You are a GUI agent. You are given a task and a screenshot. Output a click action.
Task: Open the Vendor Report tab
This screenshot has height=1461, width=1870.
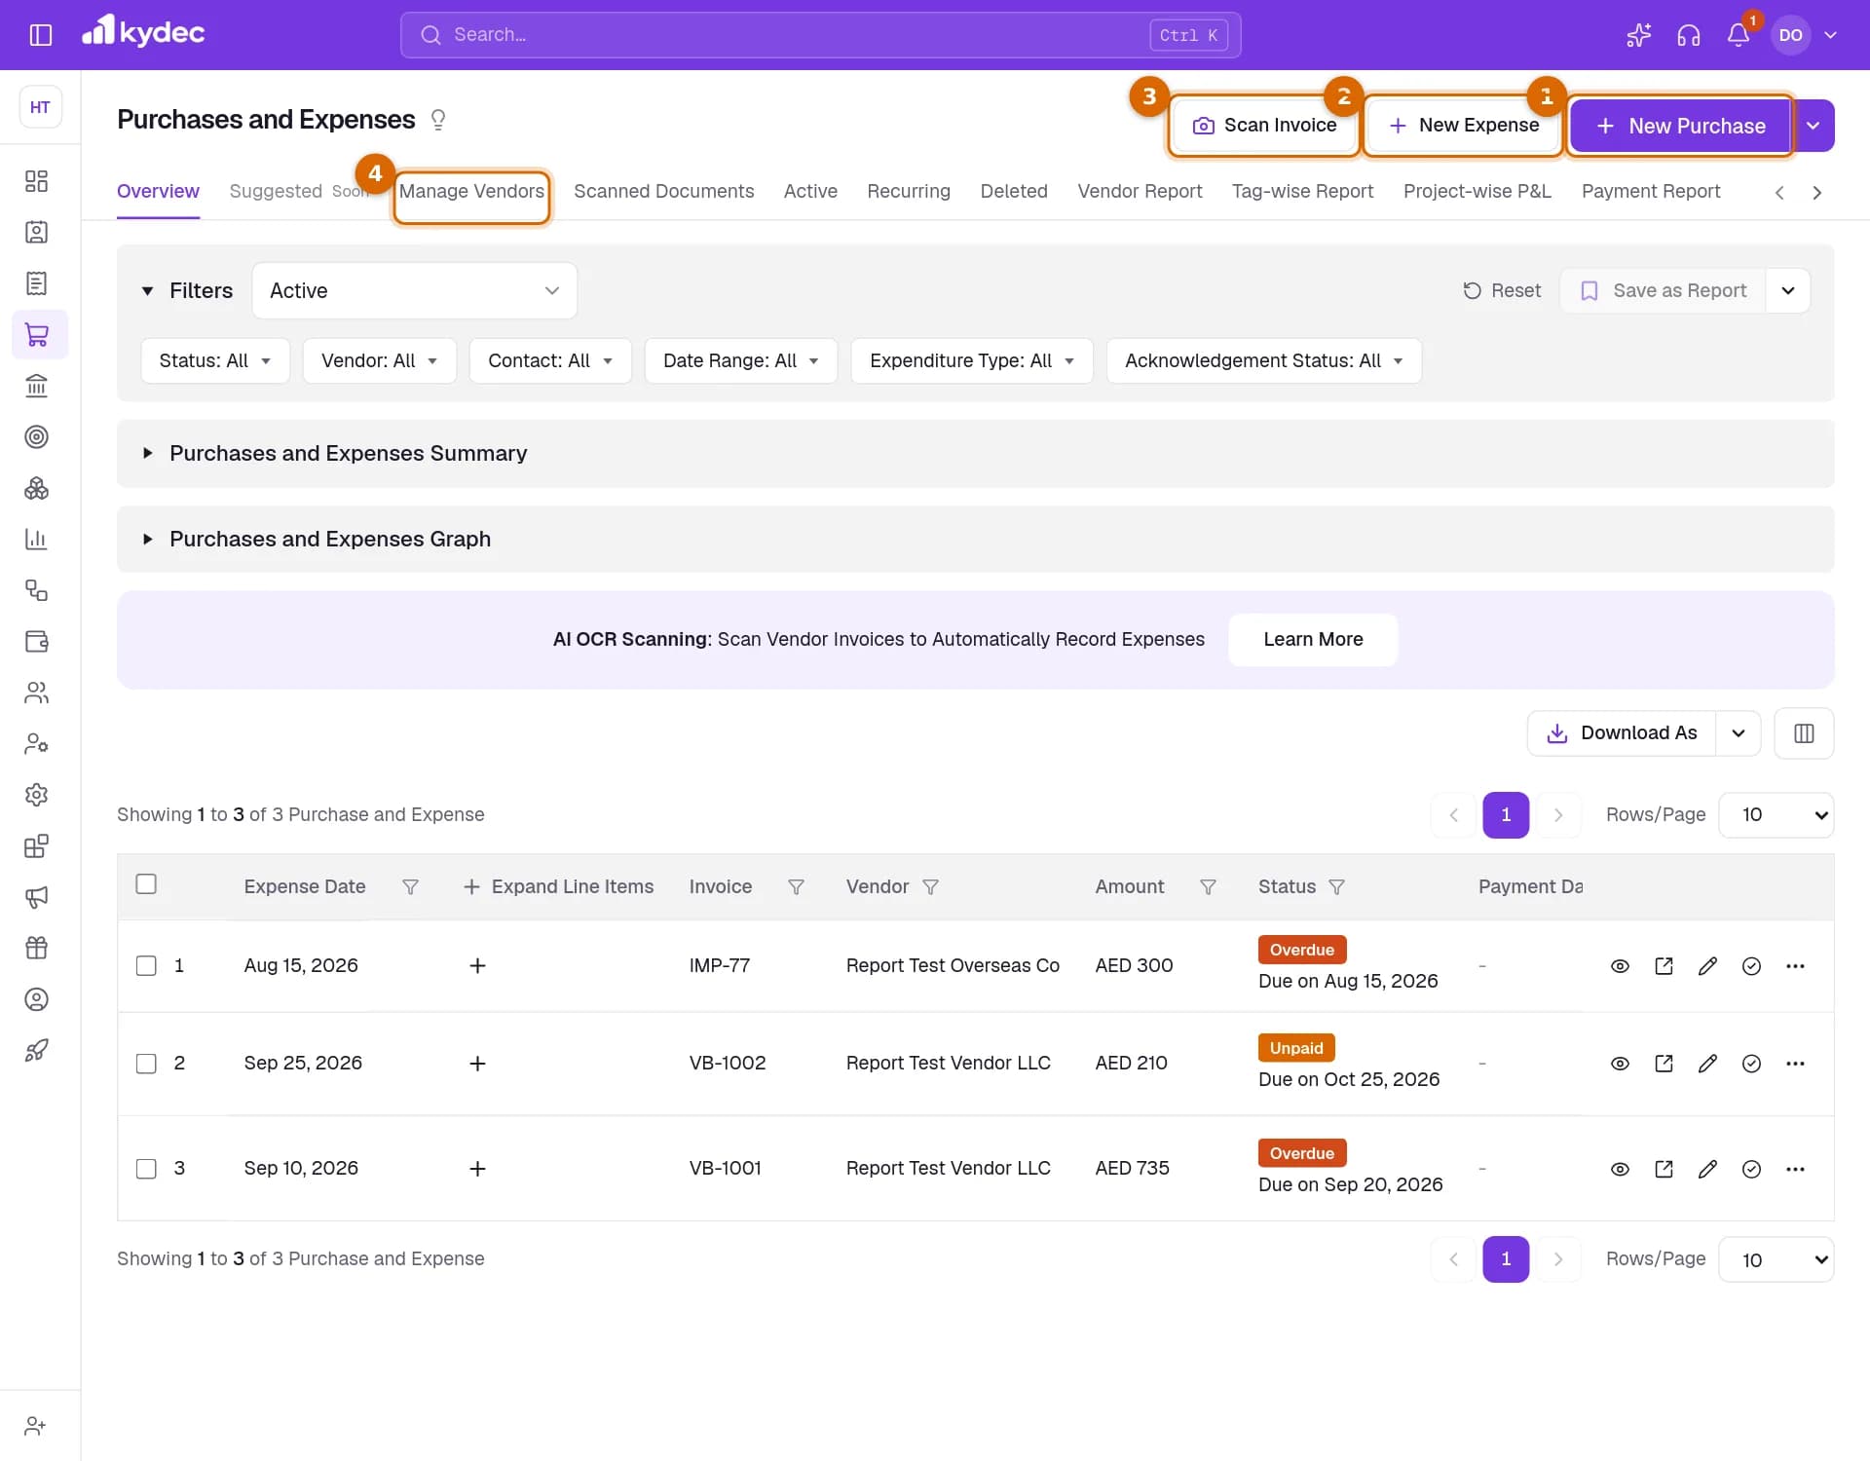click(x=1140, y=192)
